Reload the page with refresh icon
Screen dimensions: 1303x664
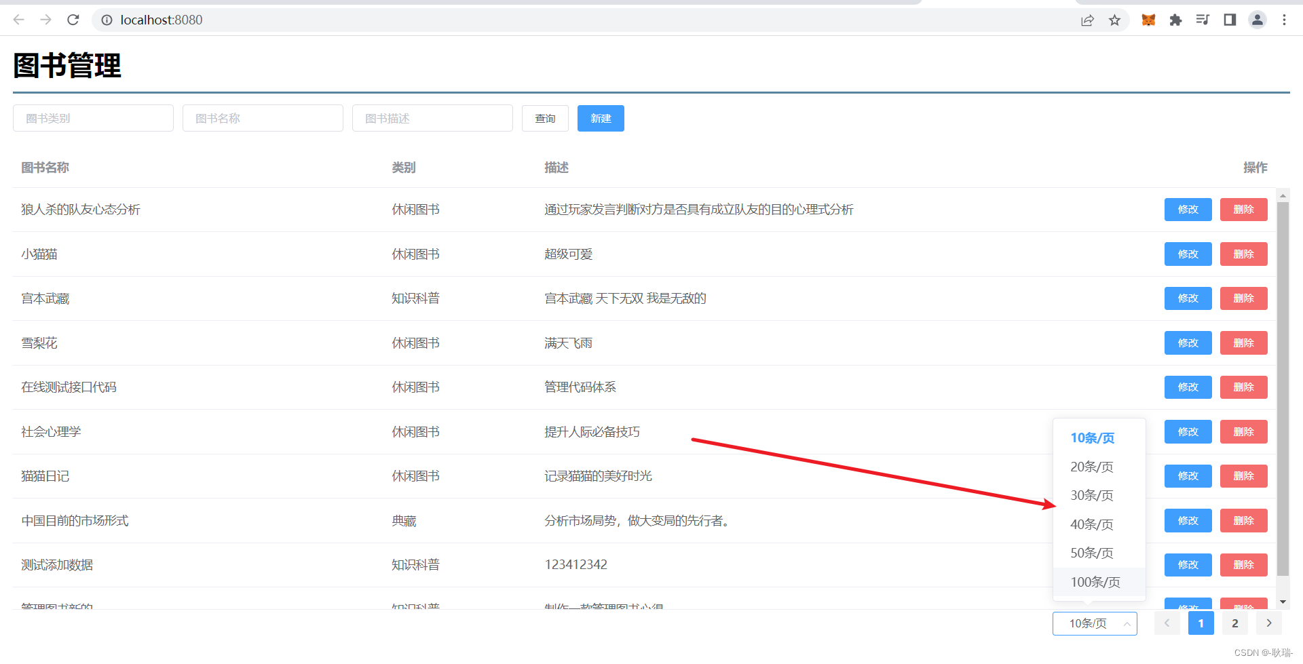coord(73,20)
